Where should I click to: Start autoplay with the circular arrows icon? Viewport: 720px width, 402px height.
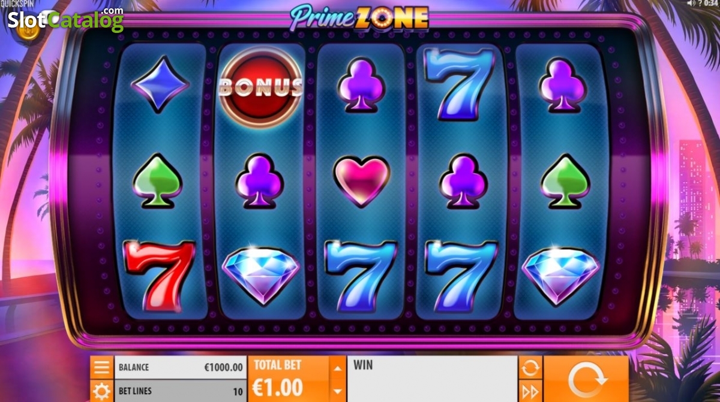[530, 367]
